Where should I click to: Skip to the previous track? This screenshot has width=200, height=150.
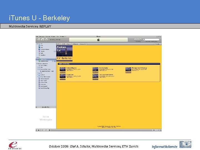pyautogui.click(x=39, y=40)
